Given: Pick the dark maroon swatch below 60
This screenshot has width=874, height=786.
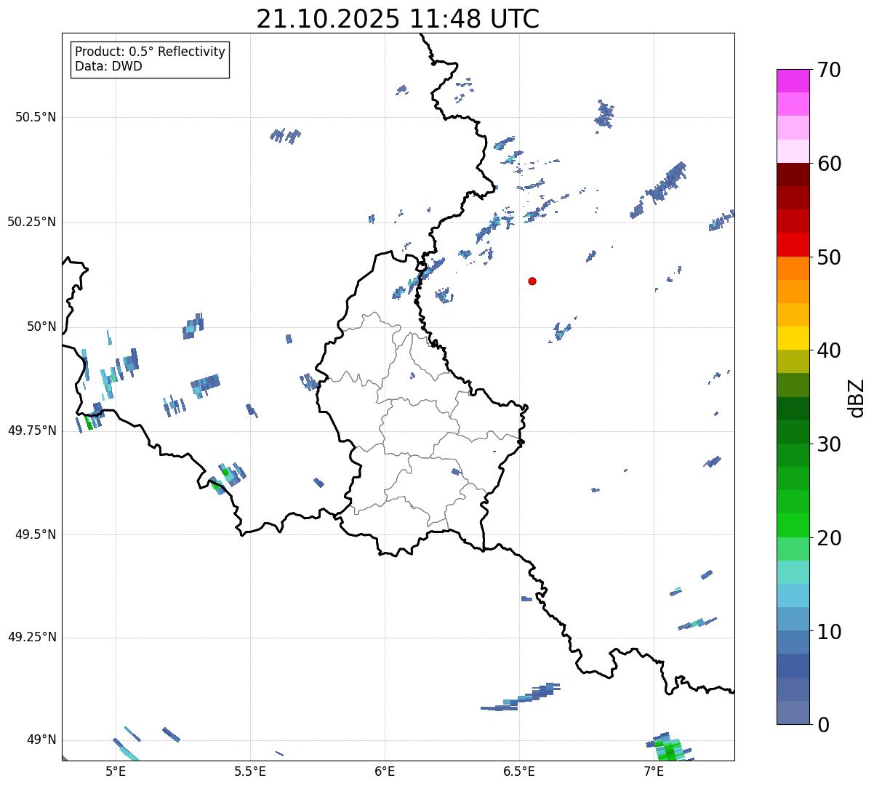Looking at the screenshot, I should click(x=793, y=175).
